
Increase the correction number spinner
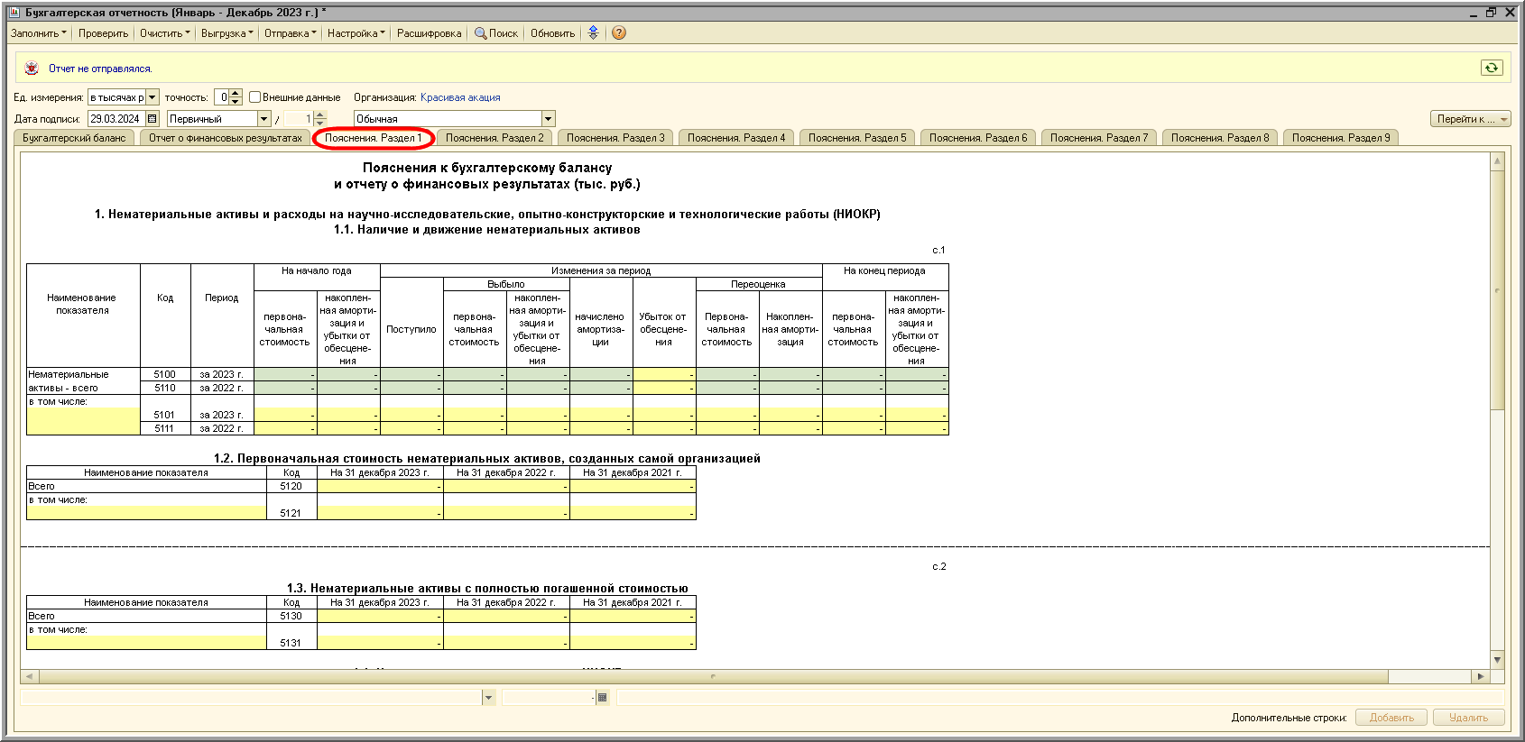tap(319, 115)
